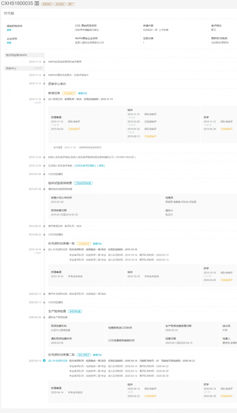Click timeline dot for NMPA收到该受理号的审评费用
The height and width of the screenshot is (413, 237).
click(44, 62)
